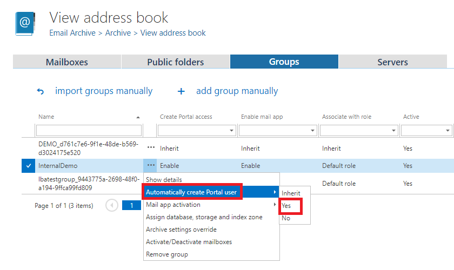Open the Enable mail app filter dropdown

click(x=312, y=131)
